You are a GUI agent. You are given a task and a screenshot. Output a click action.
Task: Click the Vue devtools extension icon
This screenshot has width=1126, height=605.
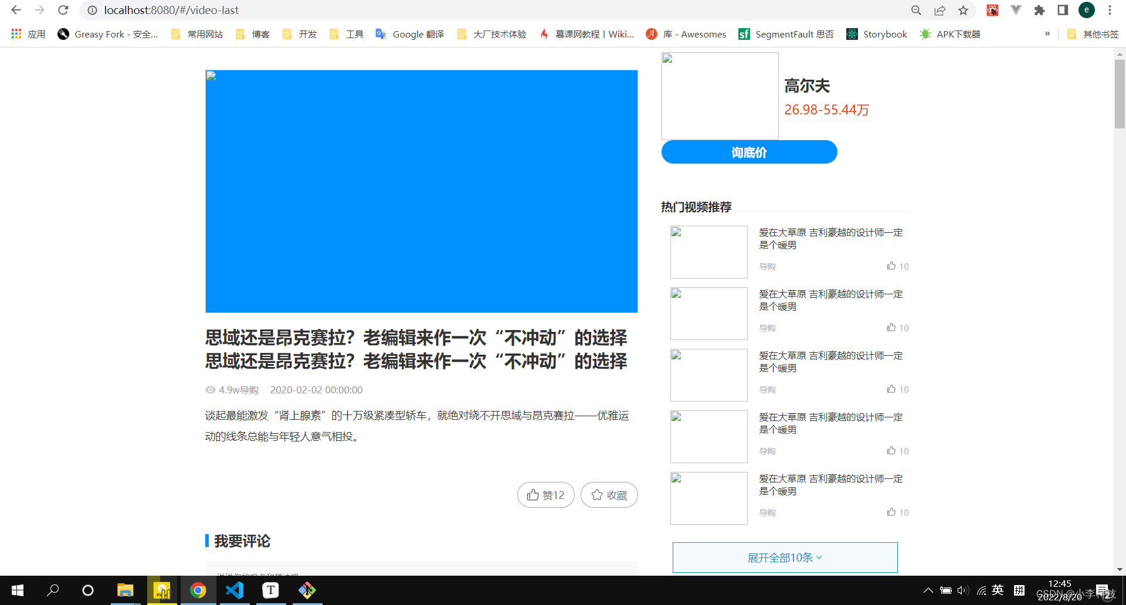click(x=1016, y=10)
